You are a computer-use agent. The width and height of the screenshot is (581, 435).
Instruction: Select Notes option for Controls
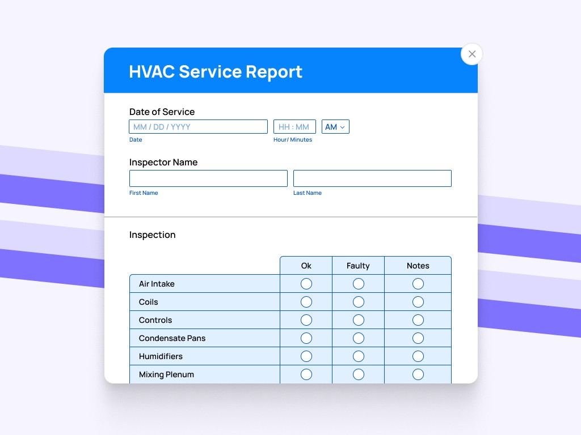[x=418, y=320]
